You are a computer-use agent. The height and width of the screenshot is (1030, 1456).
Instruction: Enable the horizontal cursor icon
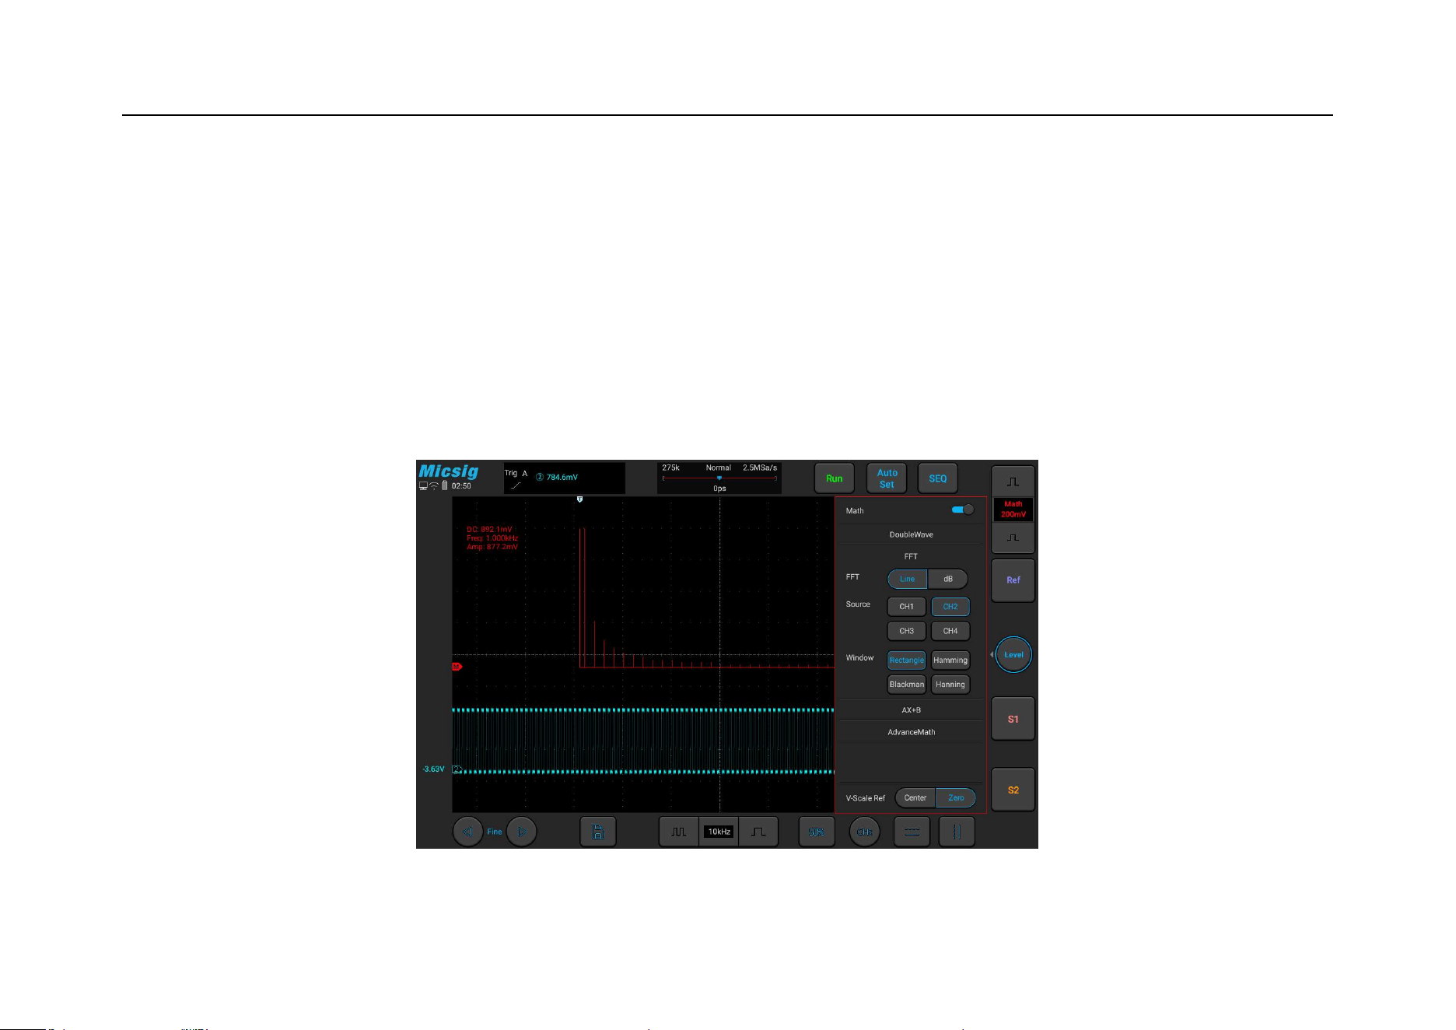coord(912,832)
